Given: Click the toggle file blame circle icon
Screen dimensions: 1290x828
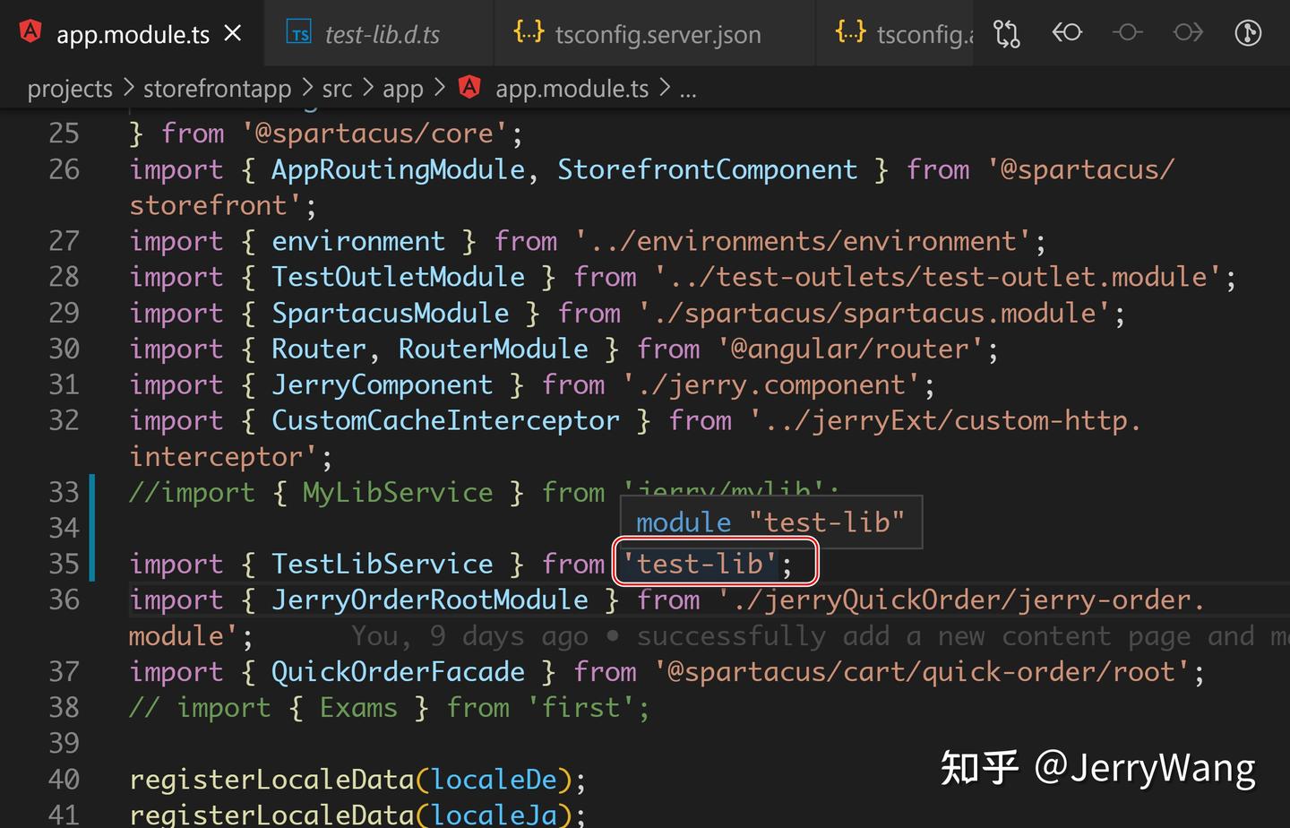Looking at the screenshot, I should pyautogui.click(x=1127, y=33).
